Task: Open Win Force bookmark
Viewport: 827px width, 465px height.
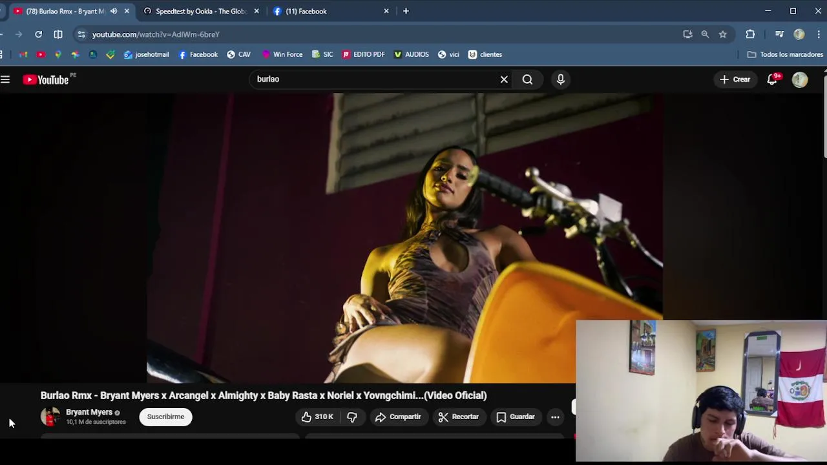Action: tap(282, 54)
